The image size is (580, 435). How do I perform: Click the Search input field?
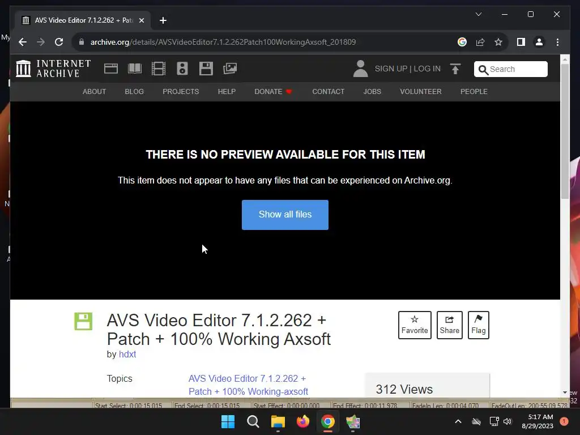click(511, 69)
